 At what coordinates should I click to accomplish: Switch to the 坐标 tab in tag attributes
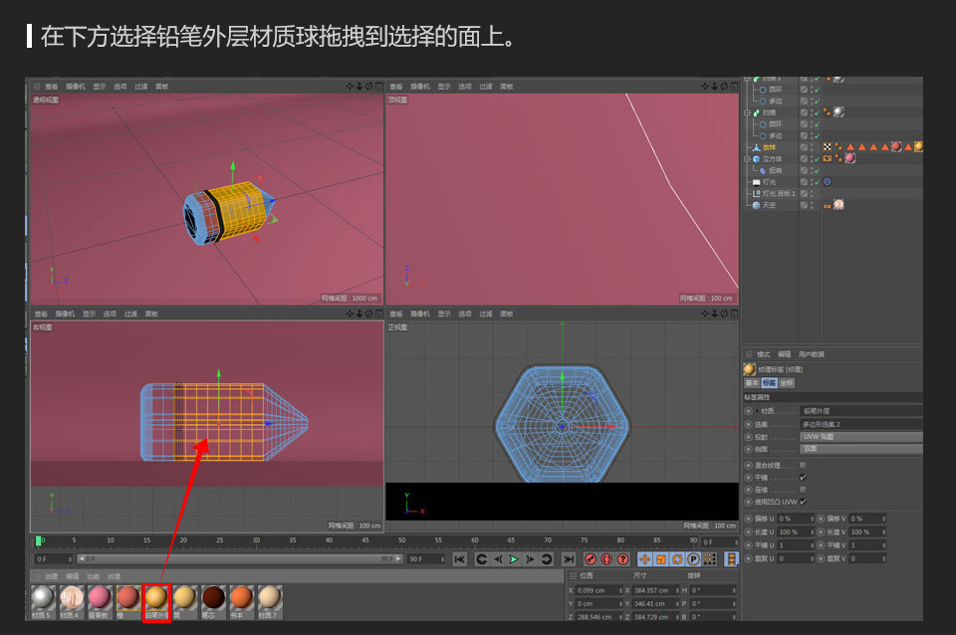[788, 383]
